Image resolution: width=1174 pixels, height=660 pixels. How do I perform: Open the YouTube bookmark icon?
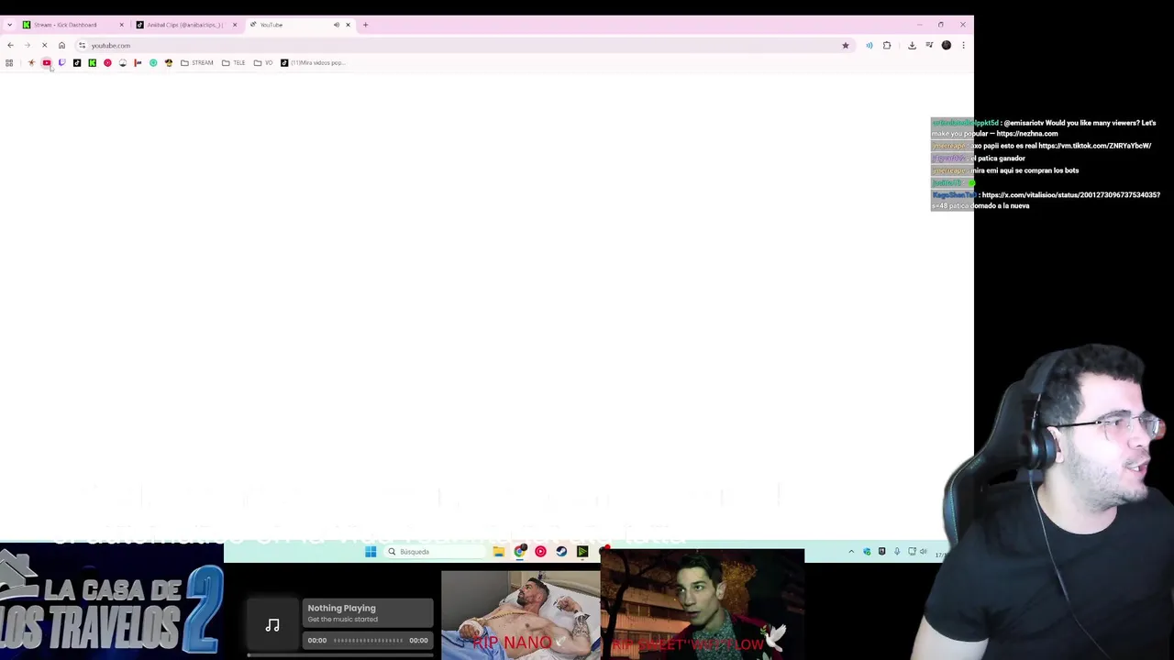click(47, 62)
